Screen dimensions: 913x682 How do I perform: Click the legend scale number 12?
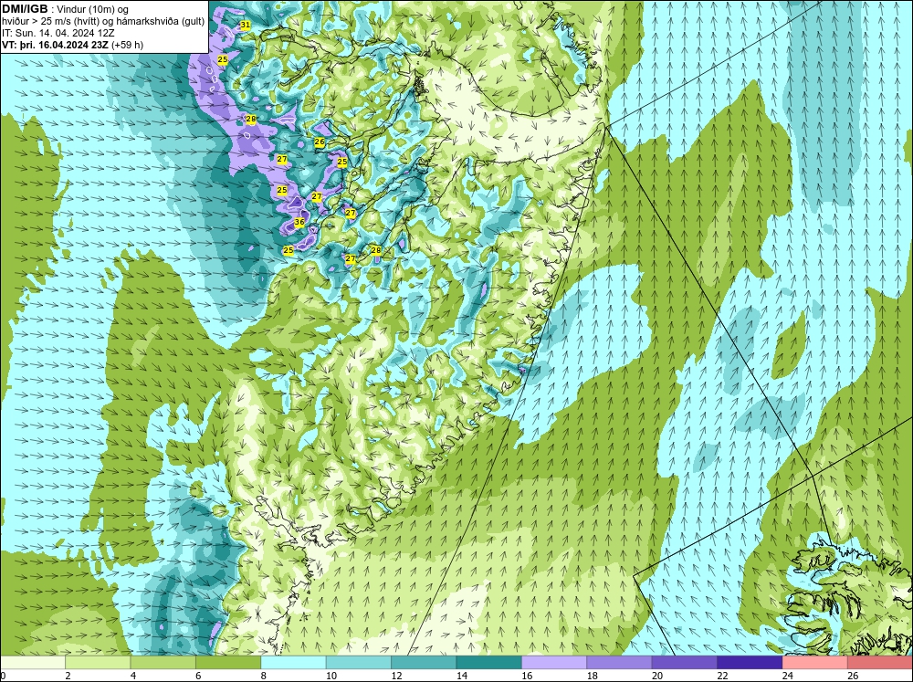click(396, 676)
